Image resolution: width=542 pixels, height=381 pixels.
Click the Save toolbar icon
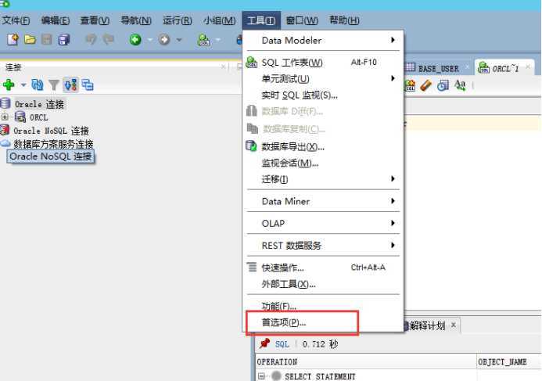click(x=47, y=39)
